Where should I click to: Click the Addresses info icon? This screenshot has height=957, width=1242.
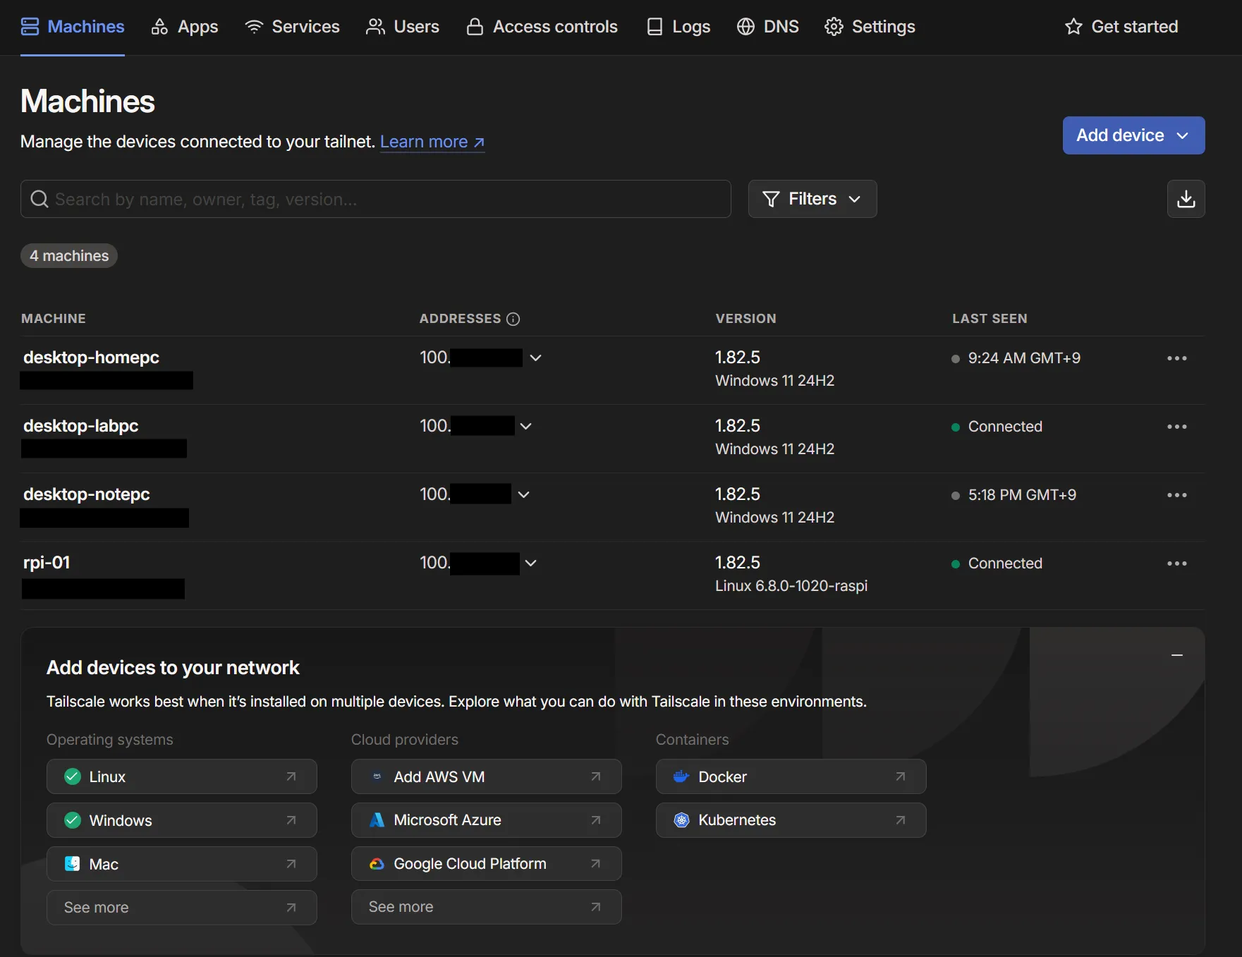coord(513,319)
